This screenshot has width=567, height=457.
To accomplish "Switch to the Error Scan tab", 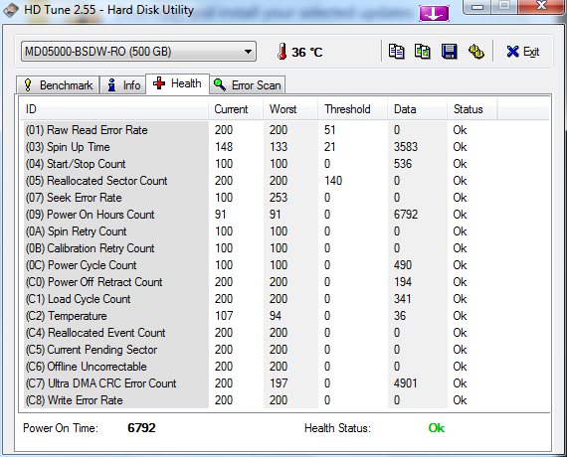I will click(248, 85).
